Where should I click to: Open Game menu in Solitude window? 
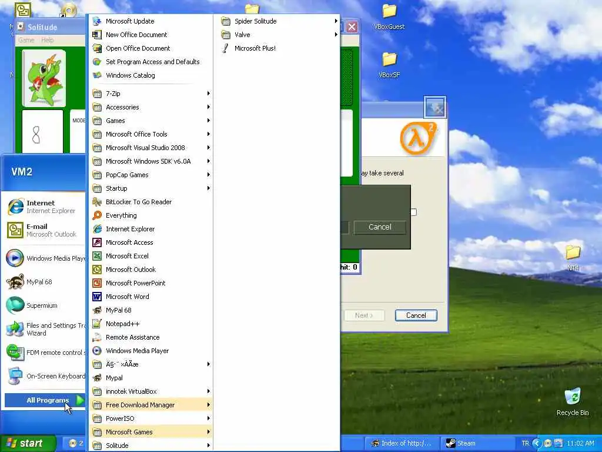26,40
